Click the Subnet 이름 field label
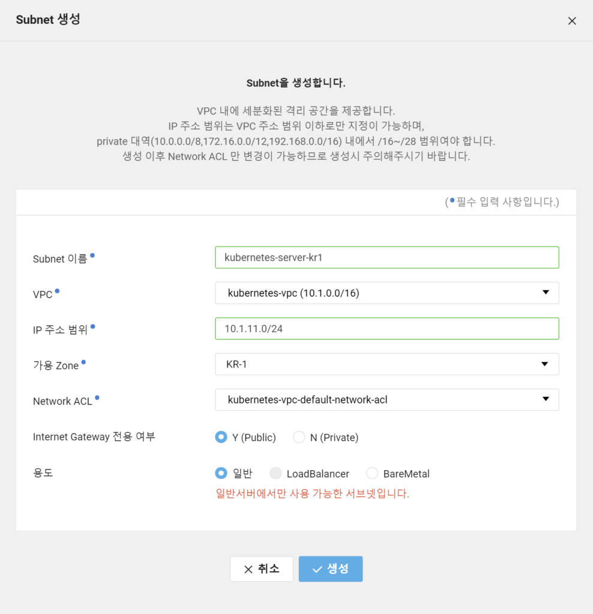Image resolution: width=593 pixels, height=614 pixels. click(60, 259)
